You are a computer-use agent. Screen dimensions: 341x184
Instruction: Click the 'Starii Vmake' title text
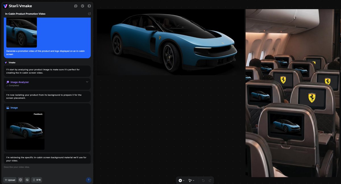click(20, 6)
